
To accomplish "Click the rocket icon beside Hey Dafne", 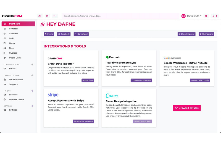I will tap(43, 24).
